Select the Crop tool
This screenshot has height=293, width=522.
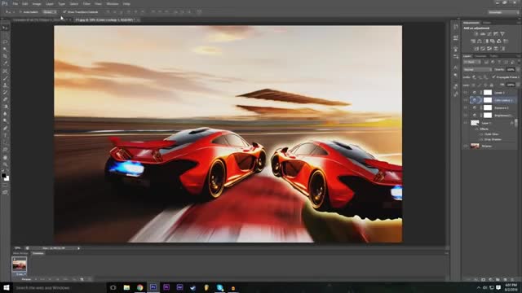click(x=6, y=56)
